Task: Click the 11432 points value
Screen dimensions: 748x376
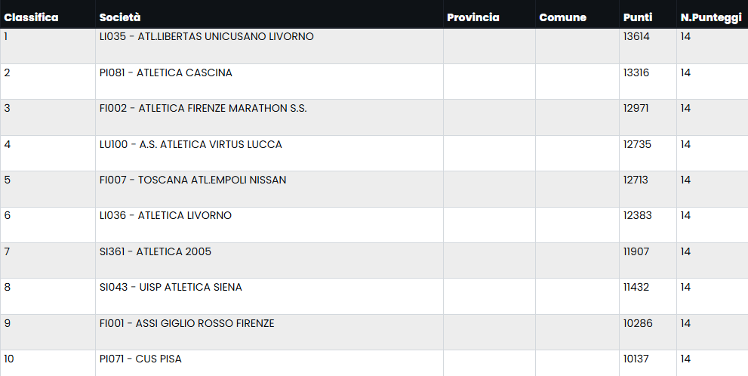Action: click(x=636, y=288)
